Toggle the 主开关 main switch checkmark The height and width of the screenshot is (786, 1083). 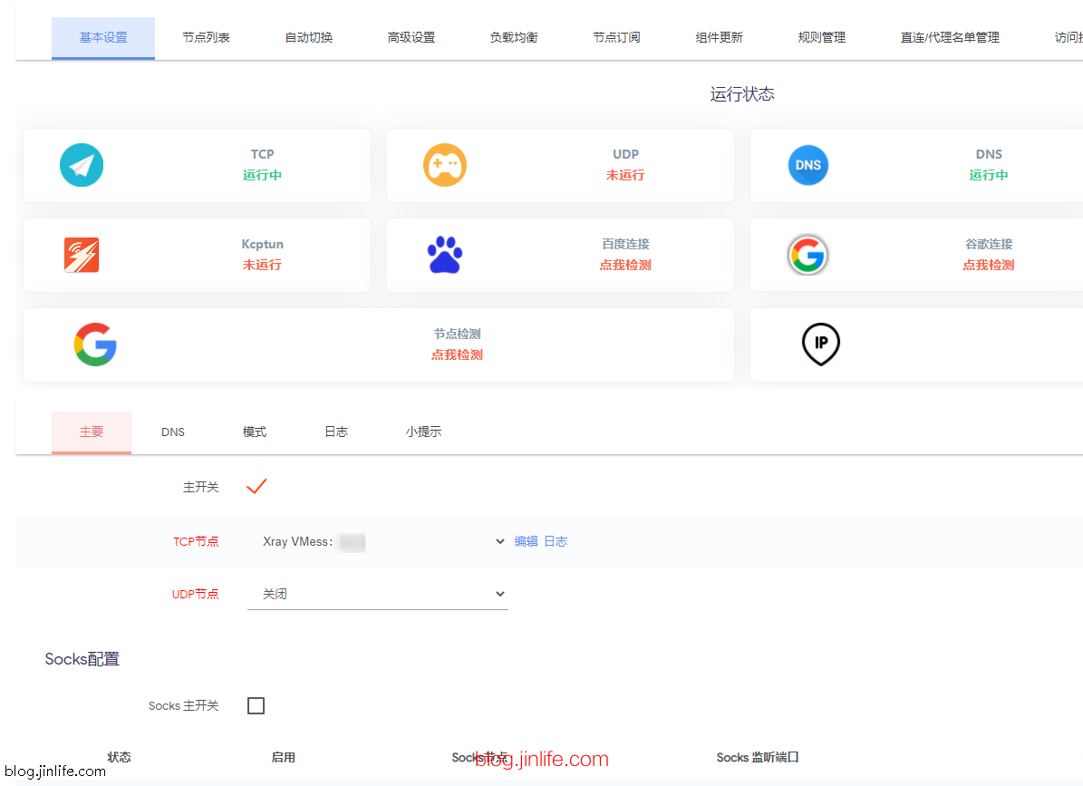click(x=256, y=487)
